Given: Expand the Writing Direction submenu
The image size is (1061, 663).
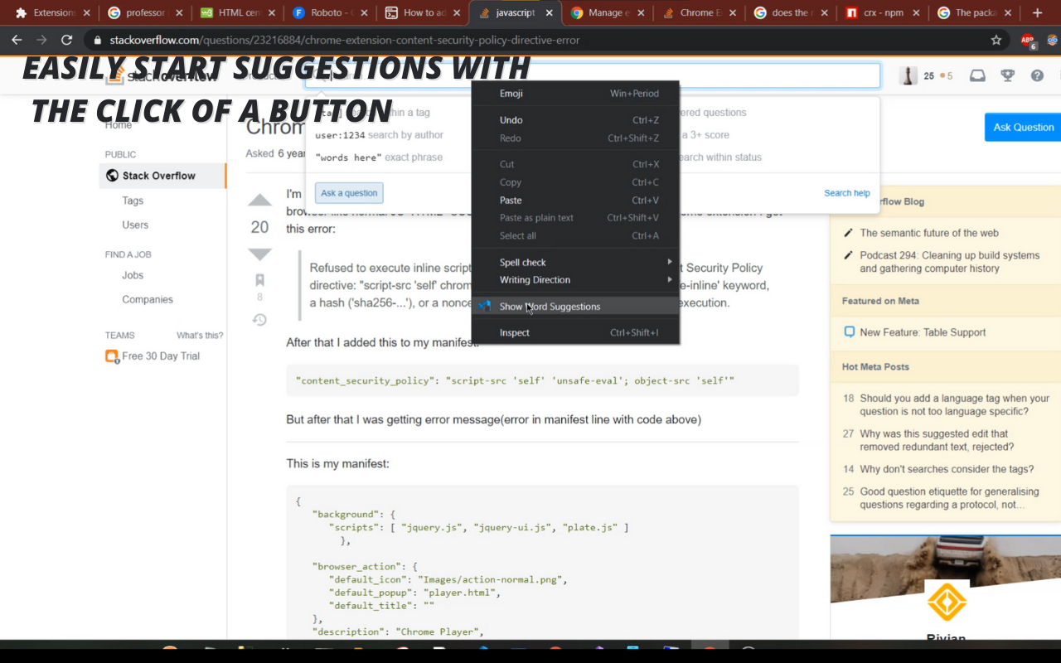Looking at the screenshot, I should pos(575,279).
